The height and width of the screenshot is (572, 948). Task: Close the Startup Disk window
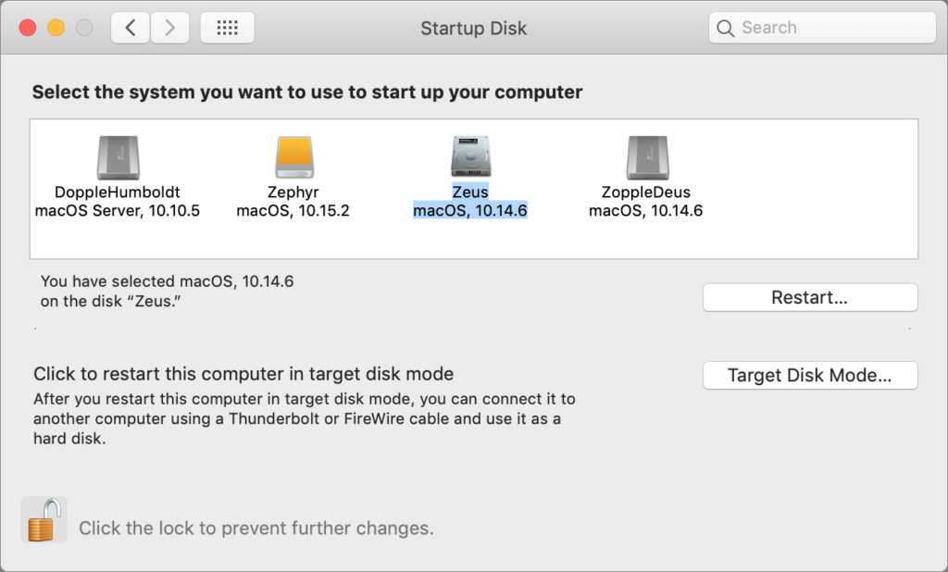pyautogui.click(x=28, y=28)
